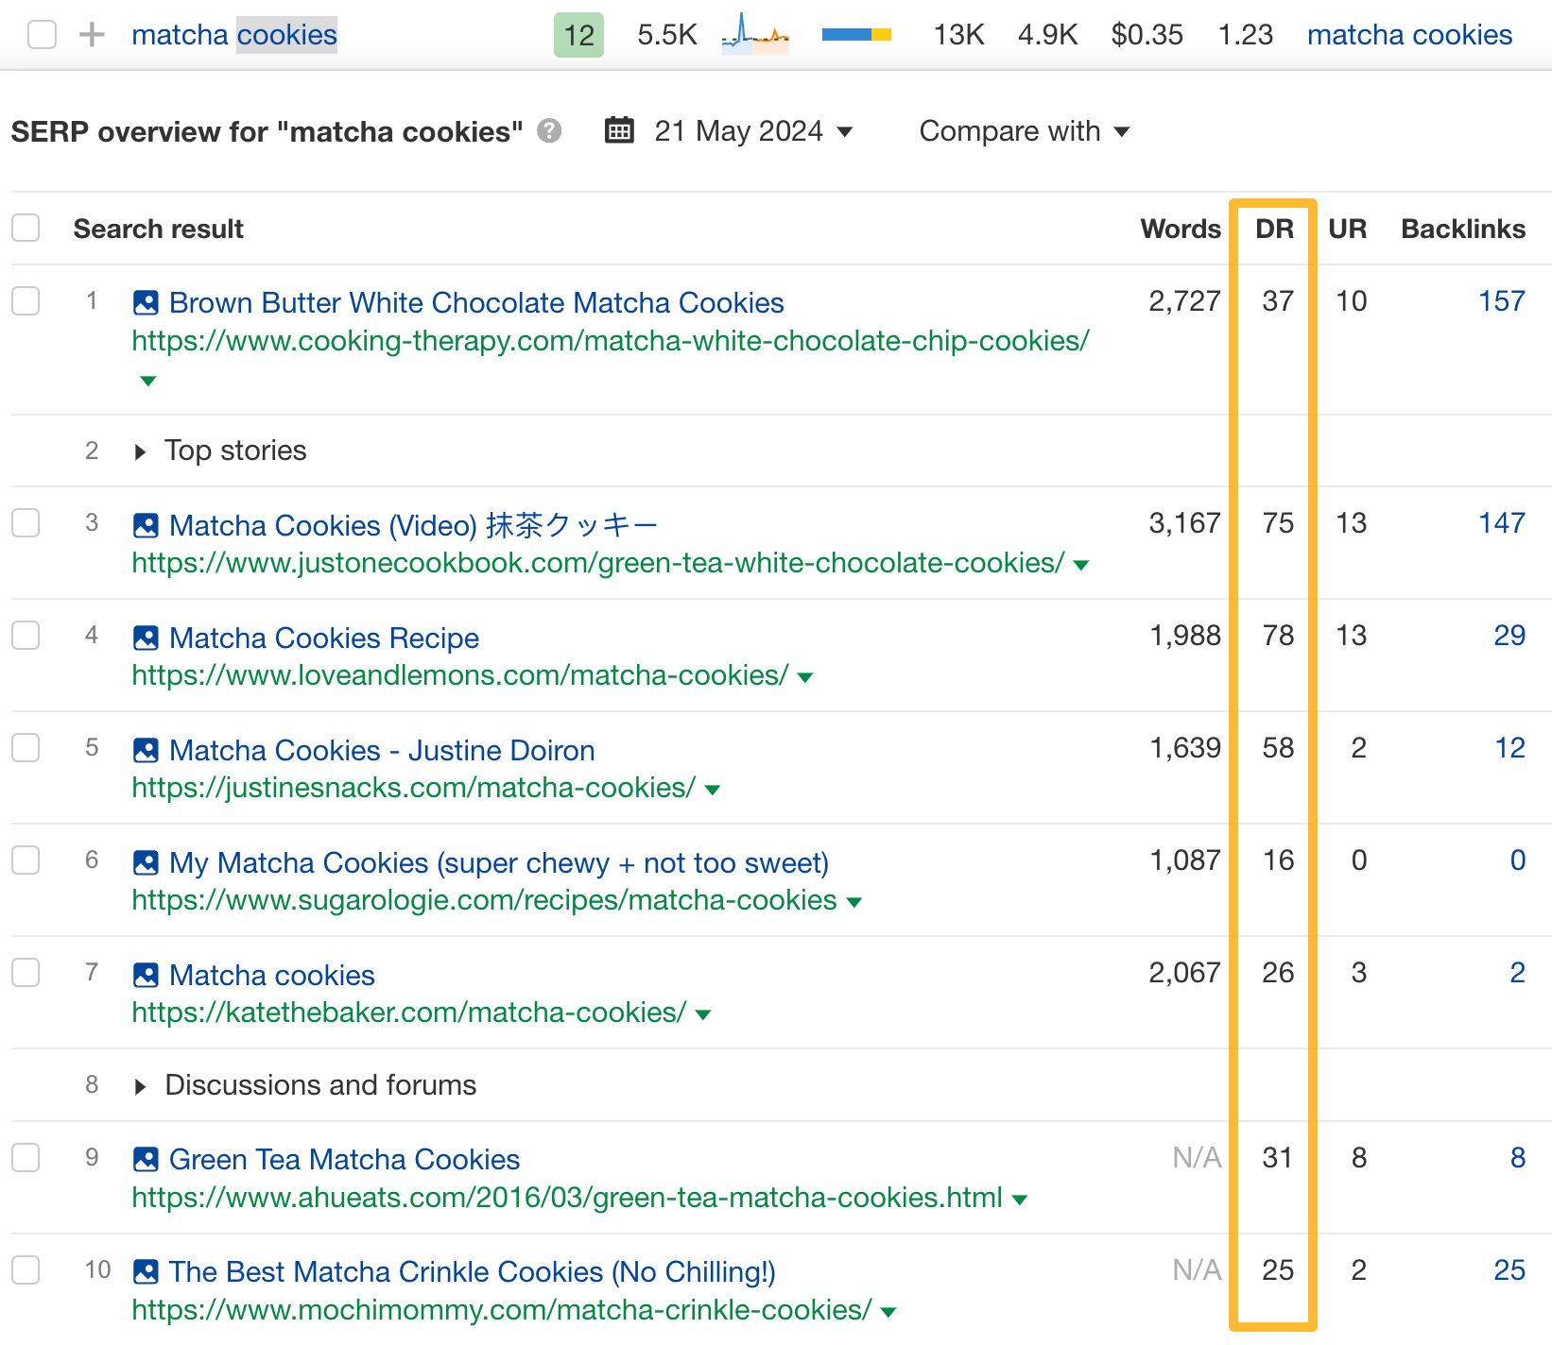Click the image icon next to Green Tea Matcha Cookies
Image resolution: width=1552 pixels, height=1345 pixels.
145,1159
